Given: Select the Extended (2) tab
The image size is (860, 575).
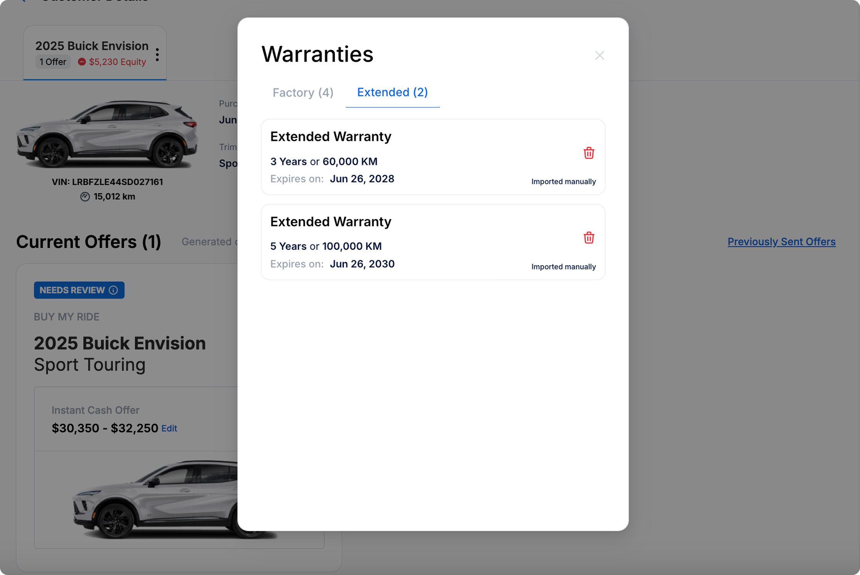Looking at the screenshot, I should pos(392,92).
